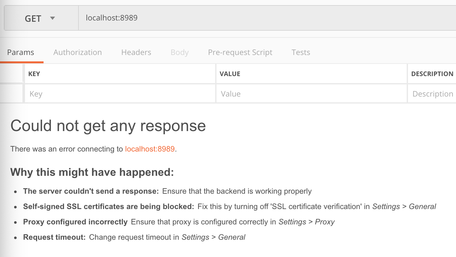Click the Why this might have happened heading
Screen dimensions: 456x257
[92, 172]
